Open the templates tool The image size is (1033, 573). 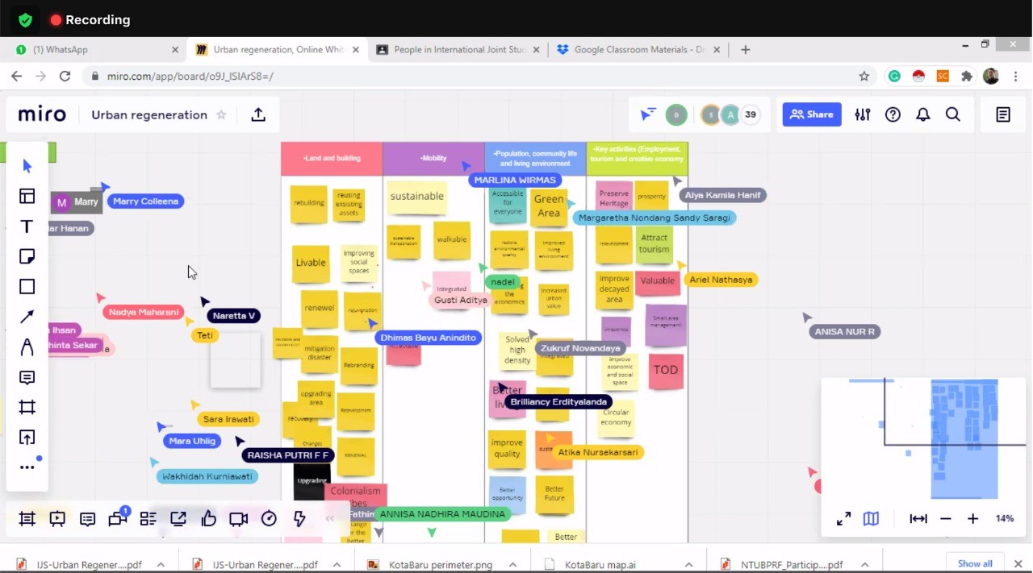(x=27, y=196)
